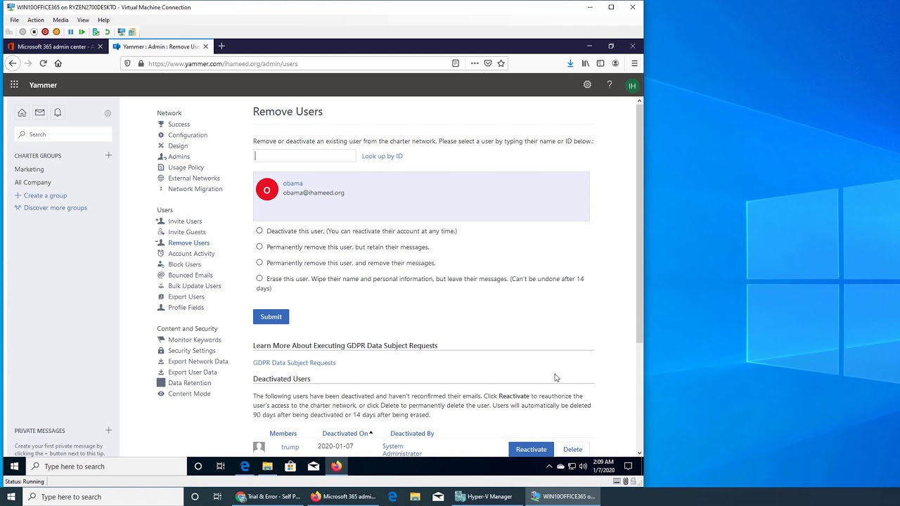Open Invite Users admin page
This screenshot has width=900, height=506.
click(x=185, y=221)
